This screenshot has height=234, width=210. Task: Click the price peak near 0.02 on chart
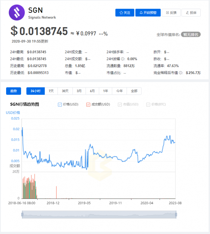coord(23,128)
